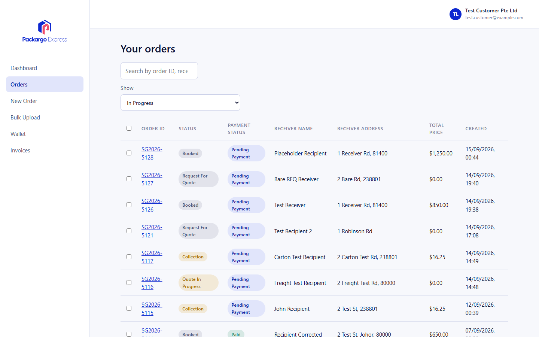
Task: Click the STATUS column header
Action: coord(187,128)
